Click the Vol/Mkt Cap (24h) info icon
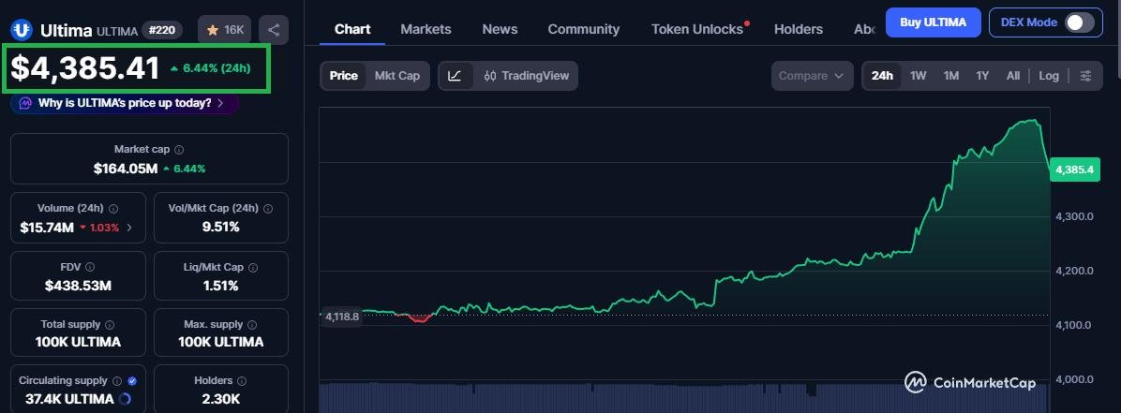Screen dimensions: 1121x413 268,209
